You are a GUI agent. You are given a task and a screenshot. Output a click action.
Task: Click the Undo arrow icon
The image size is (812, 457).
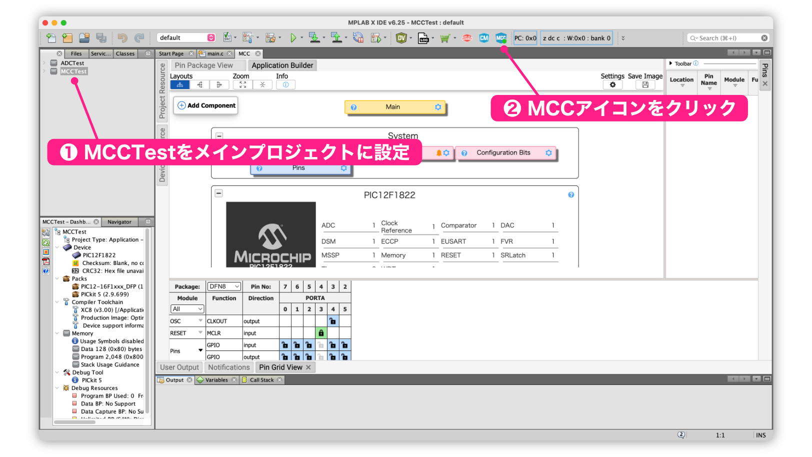coord(122,38)
